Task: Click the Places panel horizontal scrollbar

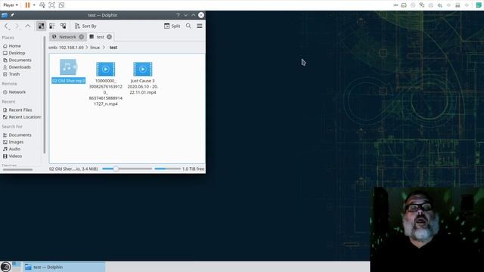Action: (x=17, y=169)
